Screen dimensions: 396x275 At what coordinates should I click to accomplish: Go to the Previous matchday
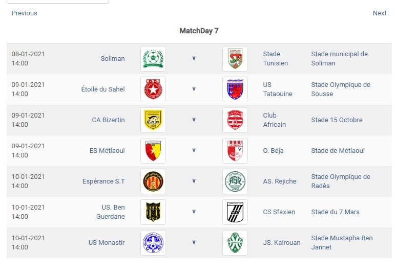[x=24, y=13]
